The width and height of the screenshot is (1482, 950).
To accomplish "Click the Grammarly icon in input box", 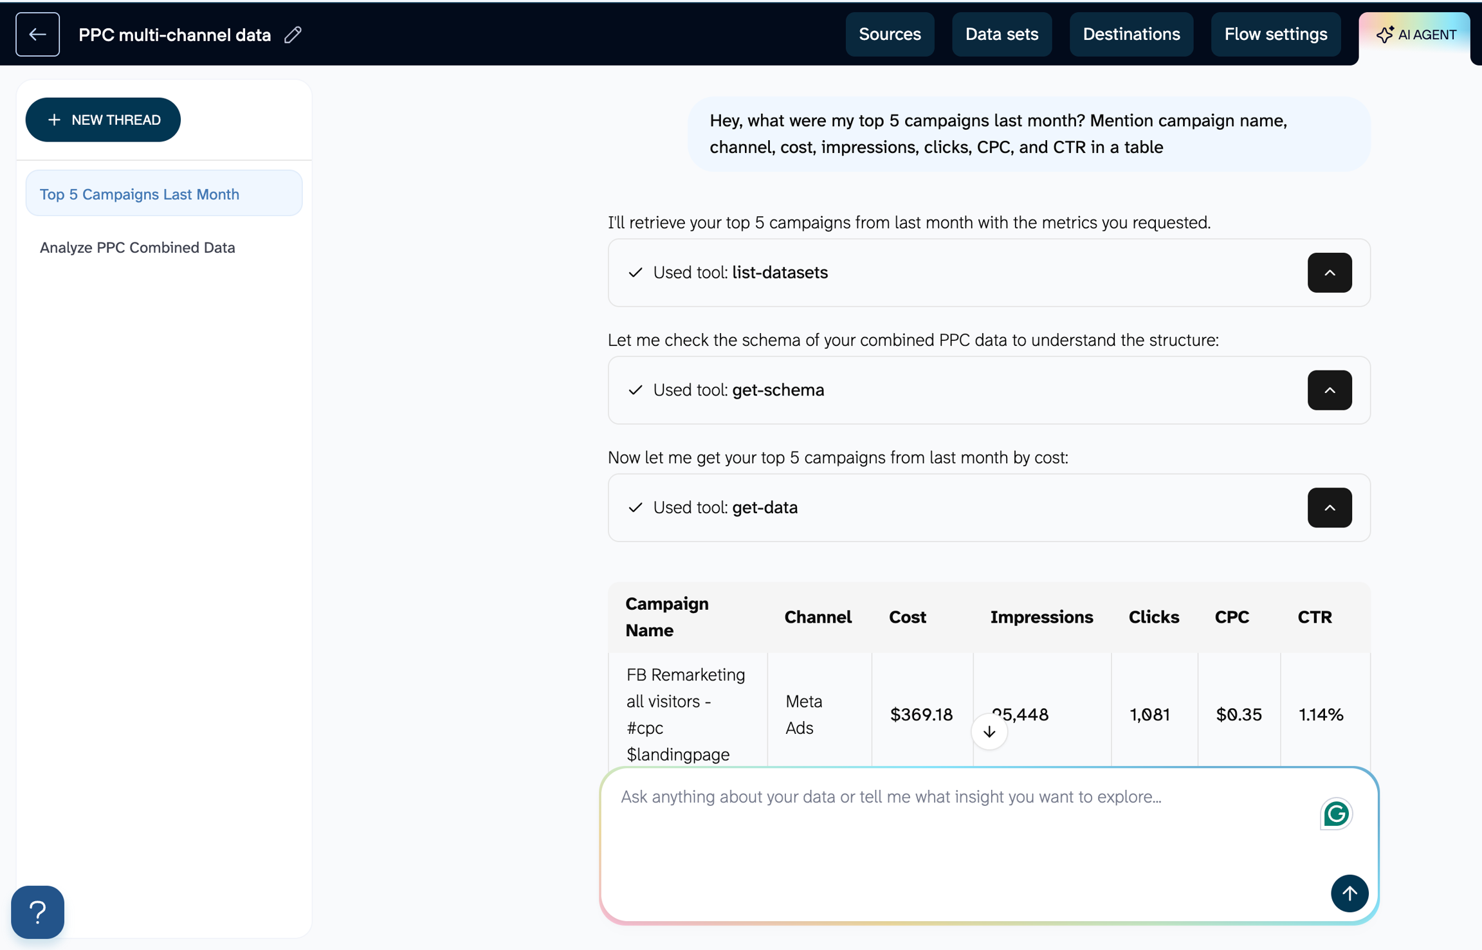I will (x=1336, y=814).
